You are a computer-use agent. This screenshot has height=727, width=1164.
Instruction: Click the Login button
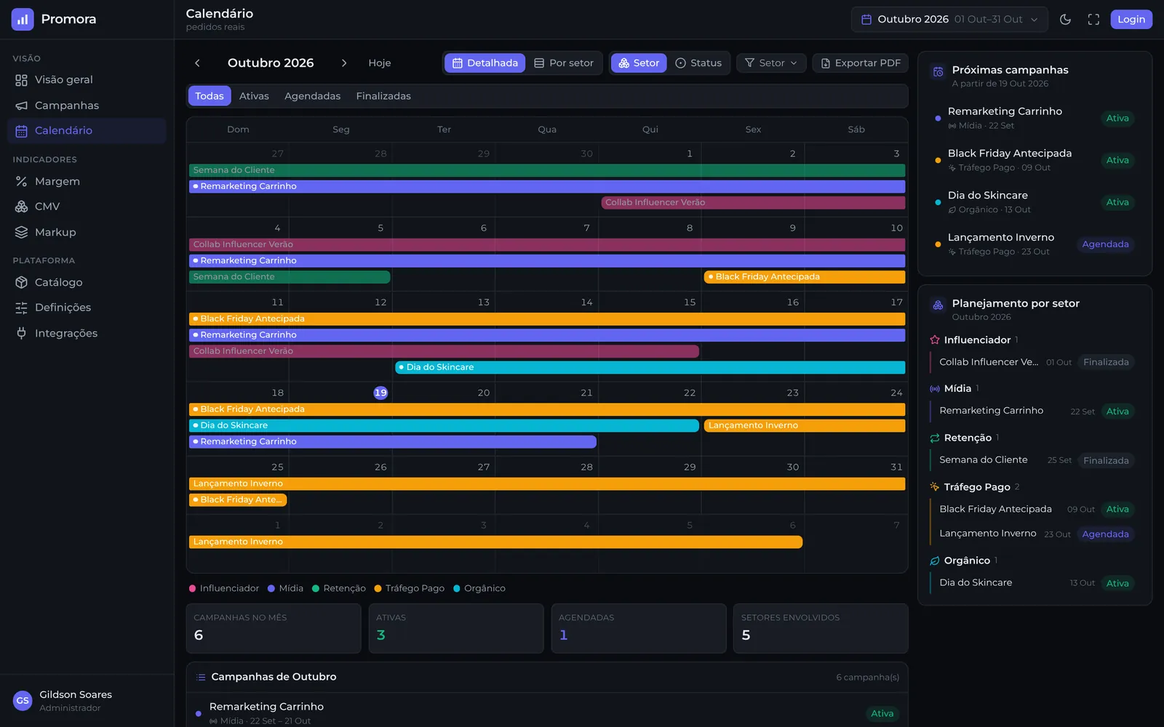pyautogui.click(x=1131, y=20)
